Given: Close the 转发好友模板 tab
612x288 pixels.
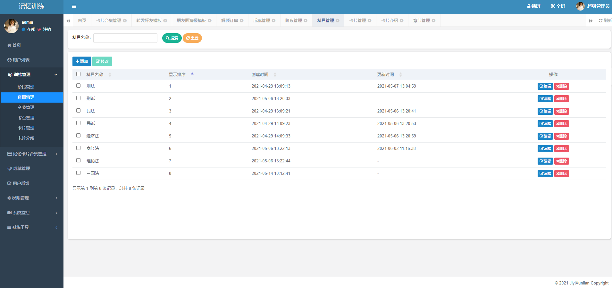Looking at the screenshot, I should click(165, 20).
